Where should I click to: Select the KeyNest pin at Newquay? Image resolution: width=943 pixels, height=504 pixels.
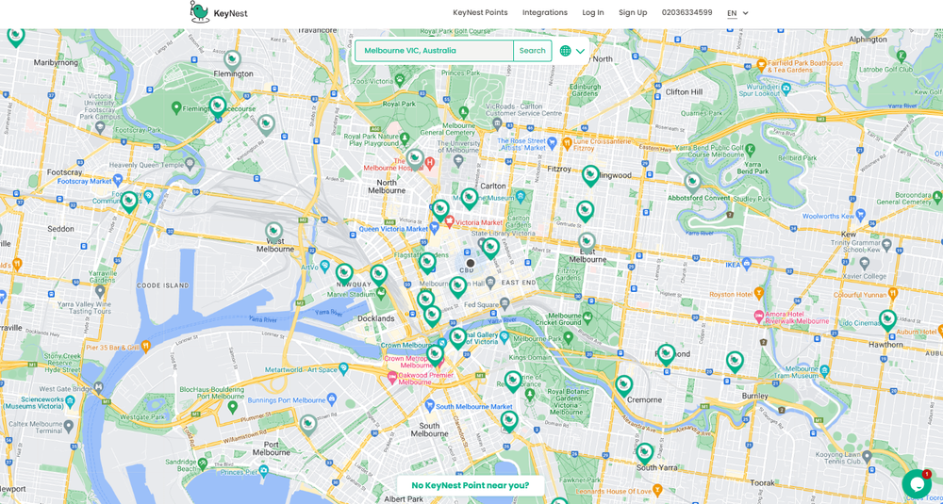click(344, 274)
